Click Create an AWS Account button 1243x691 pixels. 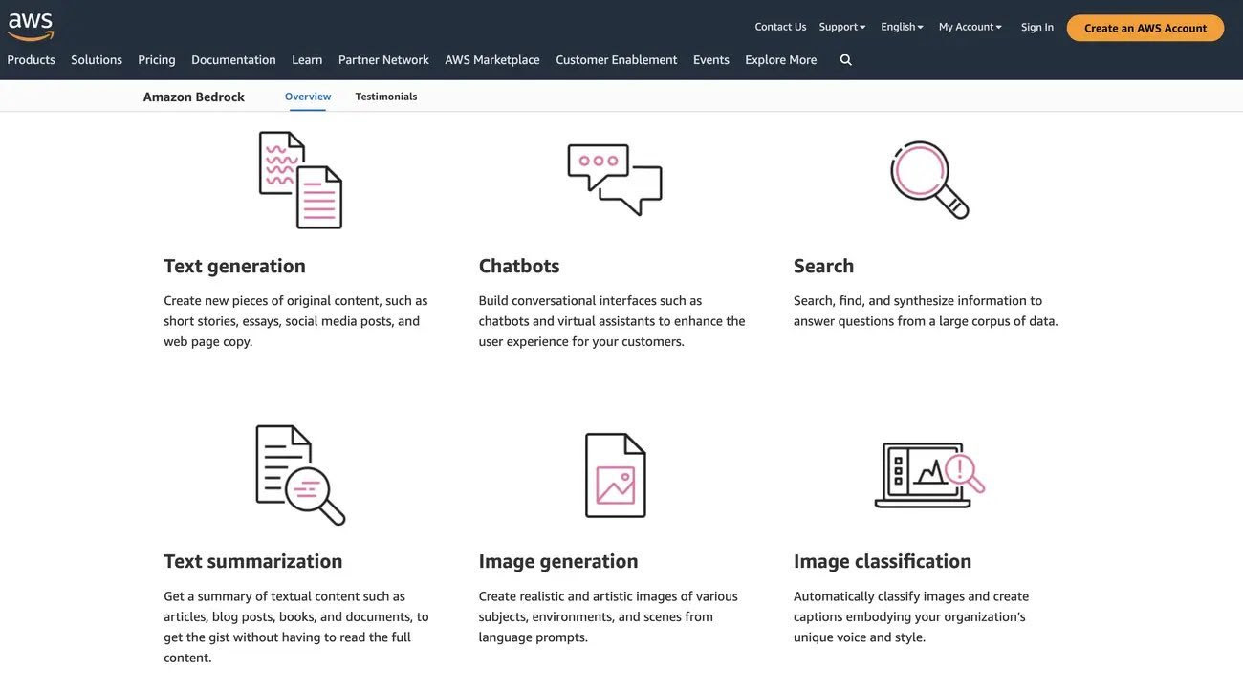point(1145,28)
